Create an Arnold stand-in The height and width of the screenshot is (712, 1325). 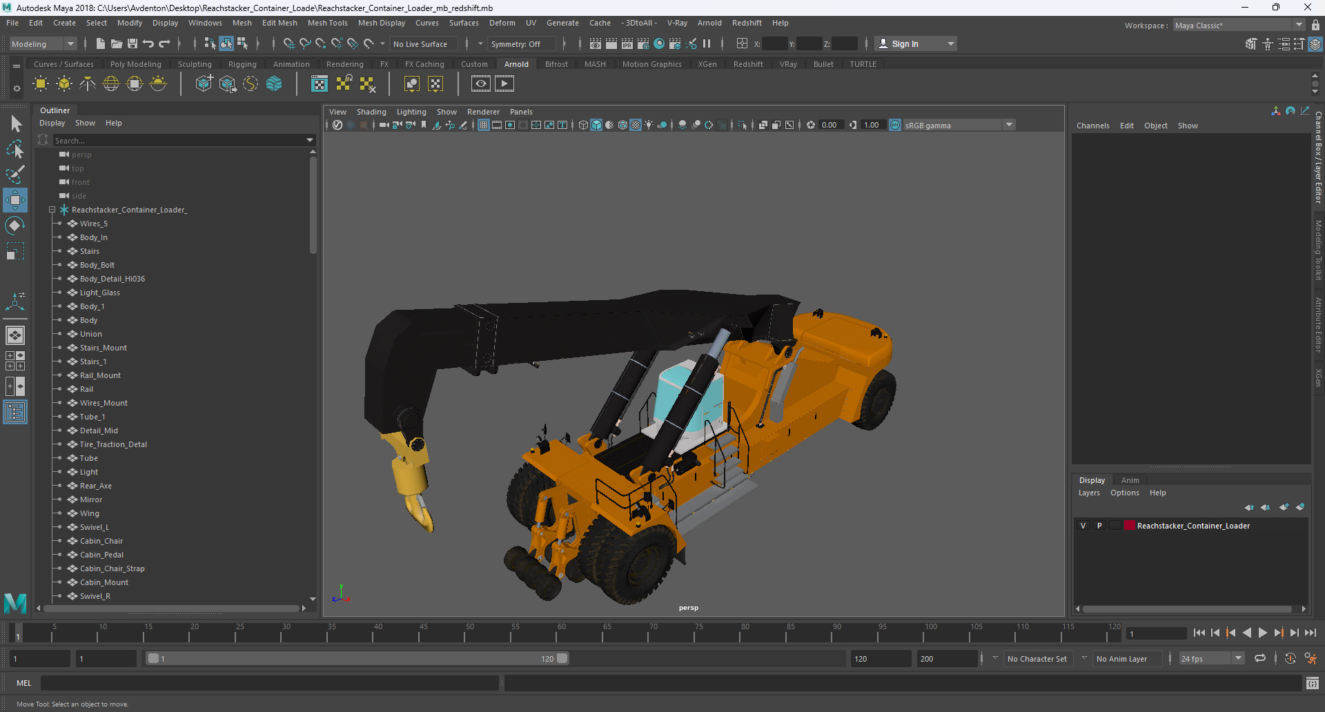click(x=204, y=84)
